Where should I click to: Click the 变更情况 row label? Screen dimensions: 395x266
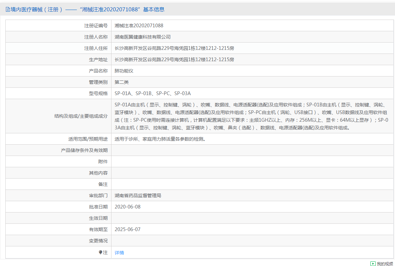98,241
